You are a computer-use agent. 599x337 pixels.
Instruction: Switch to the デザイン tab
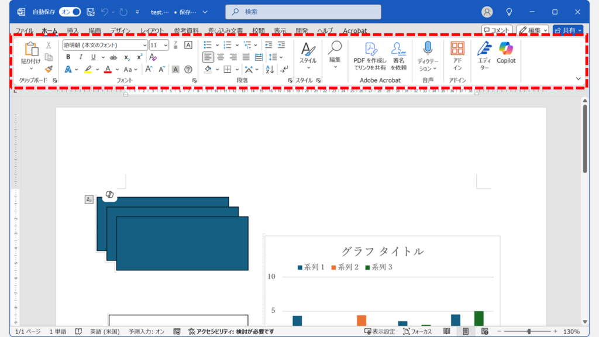click(121, 30)
